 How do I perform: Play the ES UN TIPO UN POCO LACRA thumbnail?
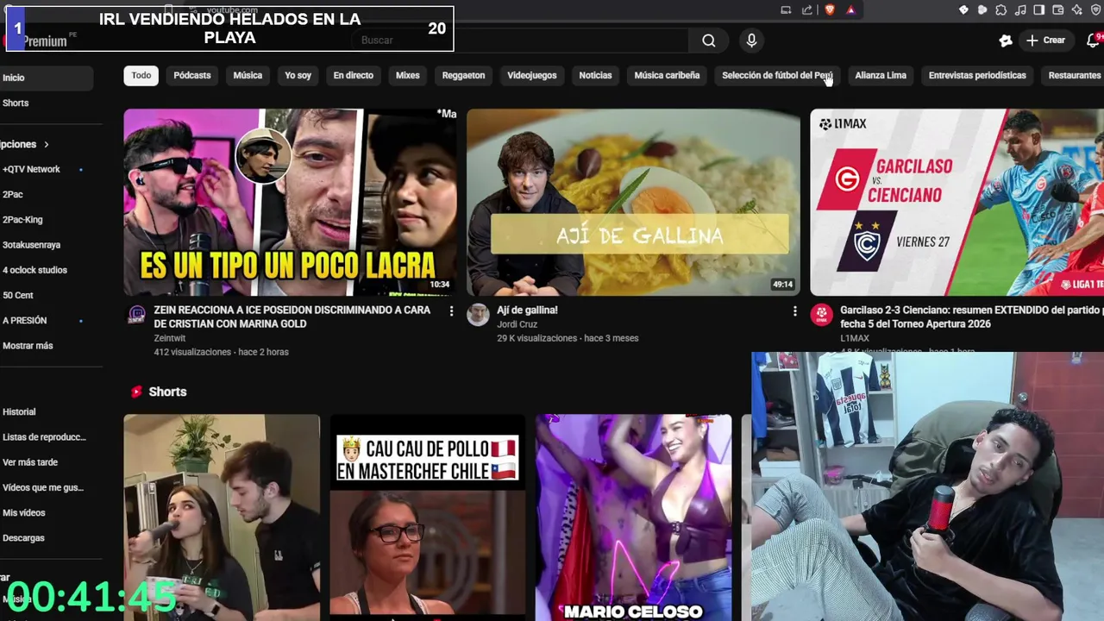click(x=290, y=202)
